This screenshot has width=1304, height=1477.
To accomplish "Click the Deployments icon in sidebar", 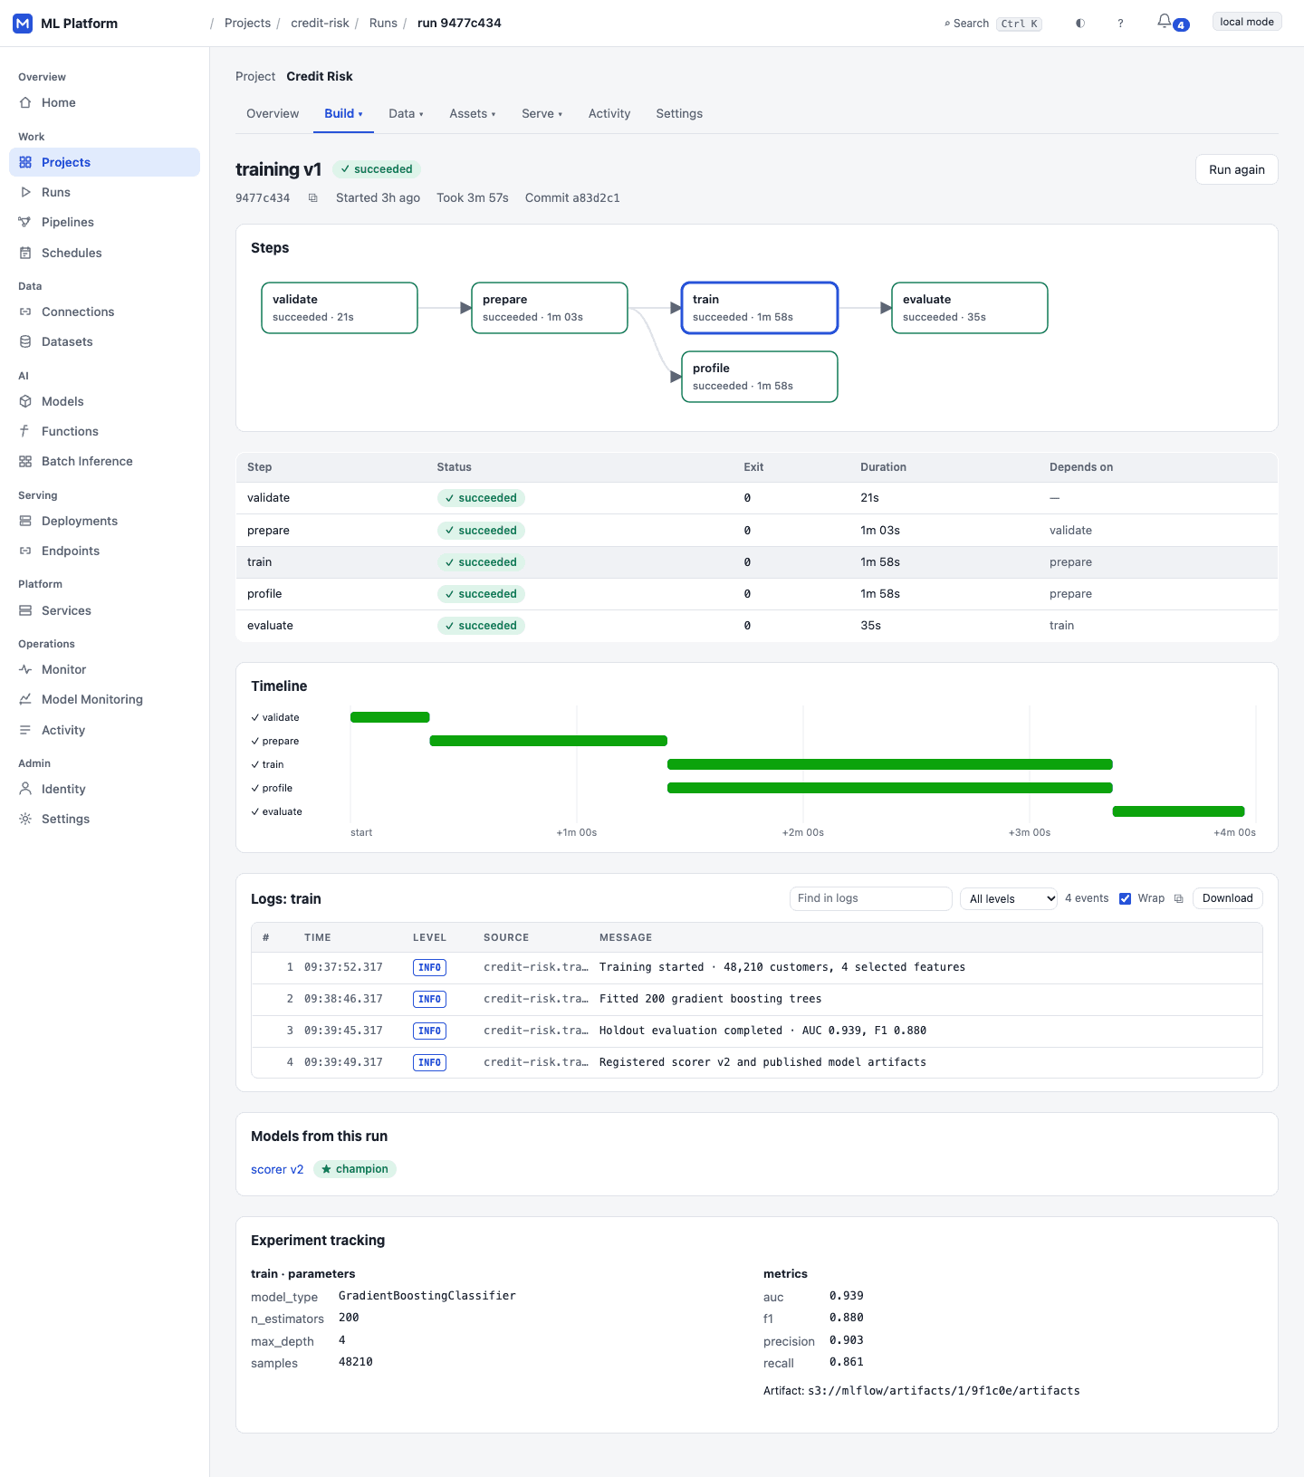I will tap(25, 521).
